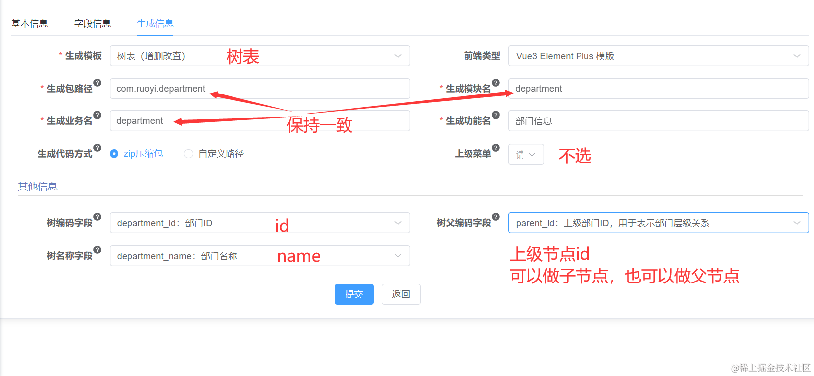Image resolution: width=814 pixels, height=376 pixels.
Task: Click the blue 提交 button
Action: click(x=354, y=294)
